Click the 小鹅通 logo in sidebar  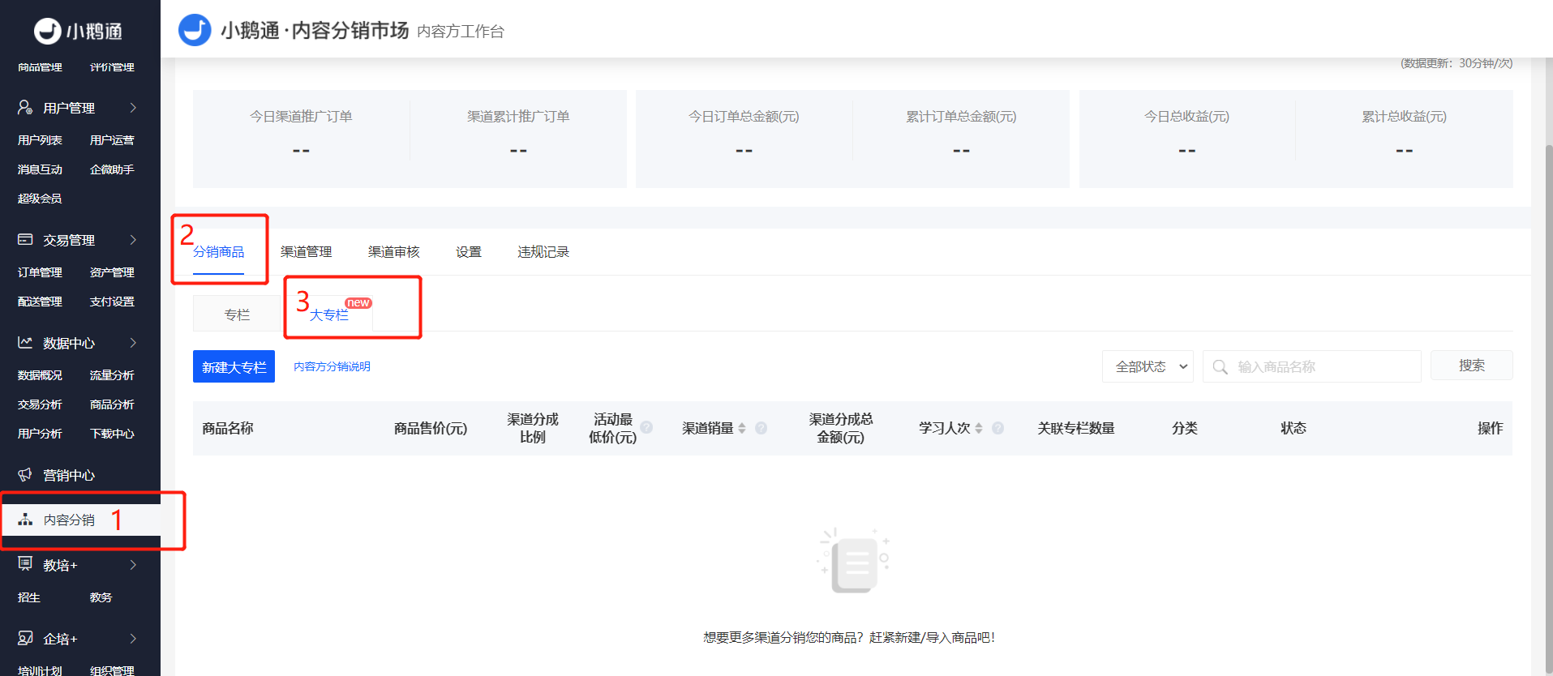[x=78, y=31]
